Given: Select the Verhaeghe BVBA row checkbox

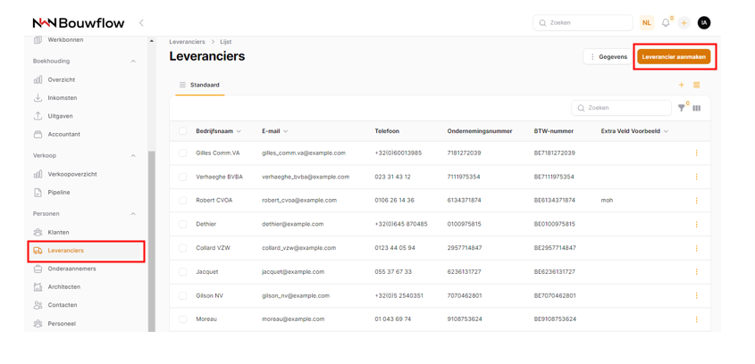Looking at the screenshot, I should [x=183, y=177].
